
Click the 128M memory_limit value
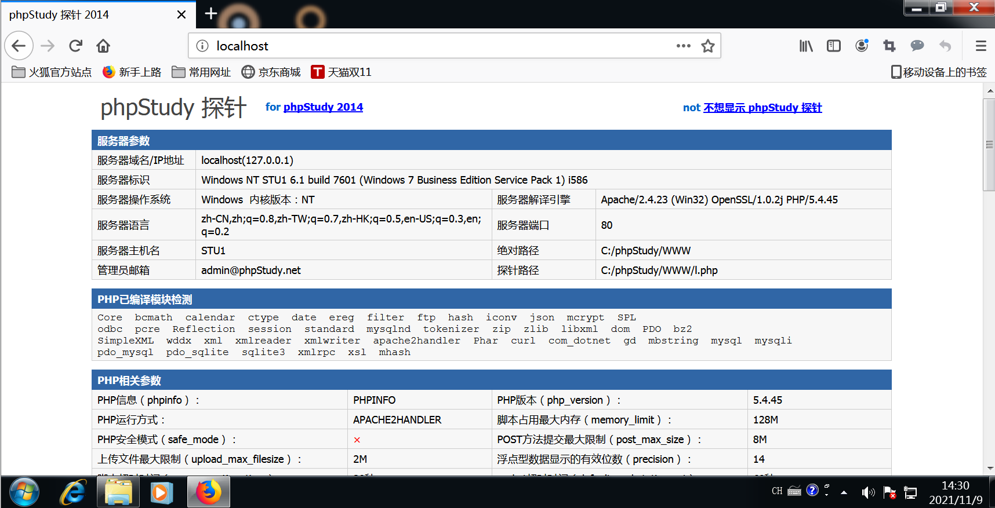765,420
